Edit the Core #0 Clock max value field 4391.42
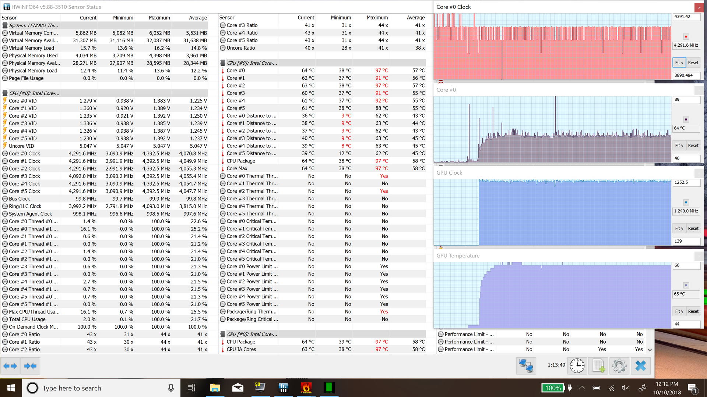Screen dimensions: 707x397 coord(686,17)
